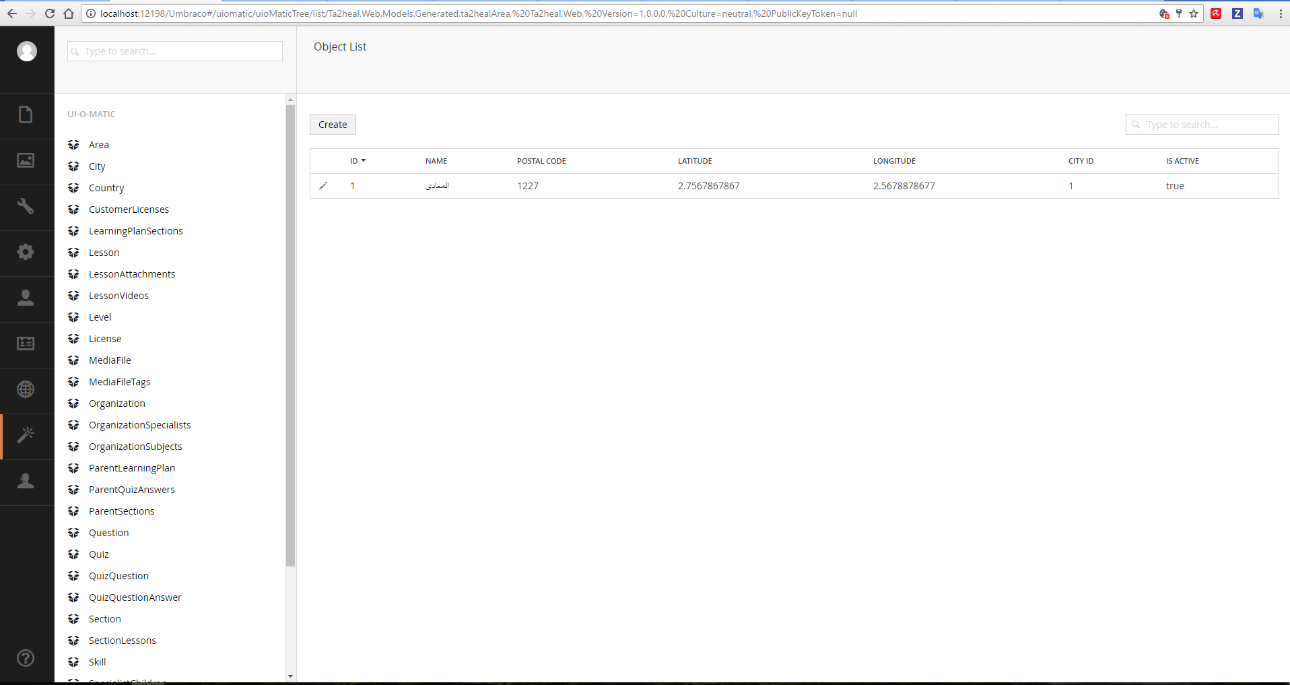Click the tree scrollbar down arrow

point(290,676)
